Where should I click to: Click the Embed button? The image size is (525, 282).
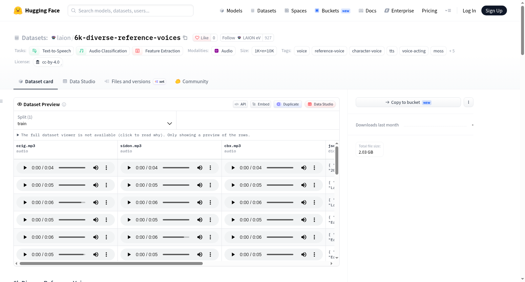tap(261, 104)
